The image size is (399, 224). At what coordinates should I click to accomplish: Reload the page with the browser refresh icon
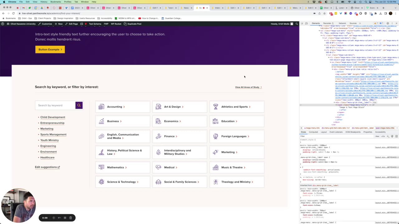tap(13, 13)
